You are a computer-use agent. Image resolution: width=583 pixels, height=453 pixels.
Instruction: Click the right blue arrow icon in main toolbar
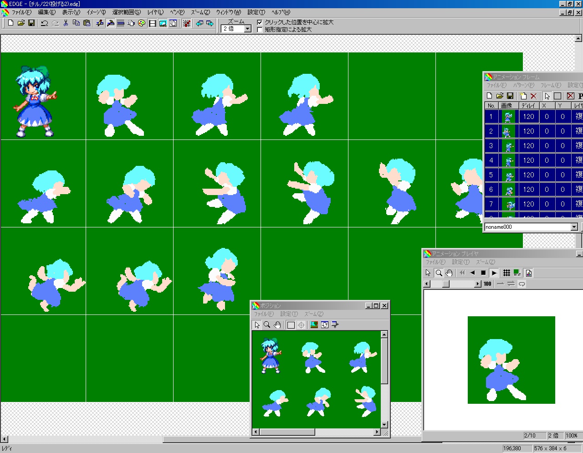(210, 23)
